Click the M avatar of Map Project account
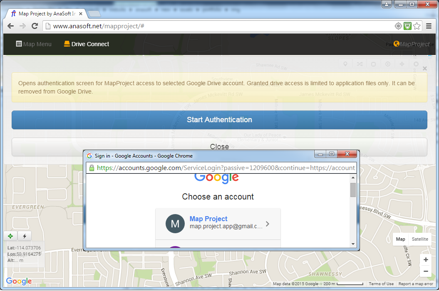This screenshot has width=439, height=291. [175, 224]
